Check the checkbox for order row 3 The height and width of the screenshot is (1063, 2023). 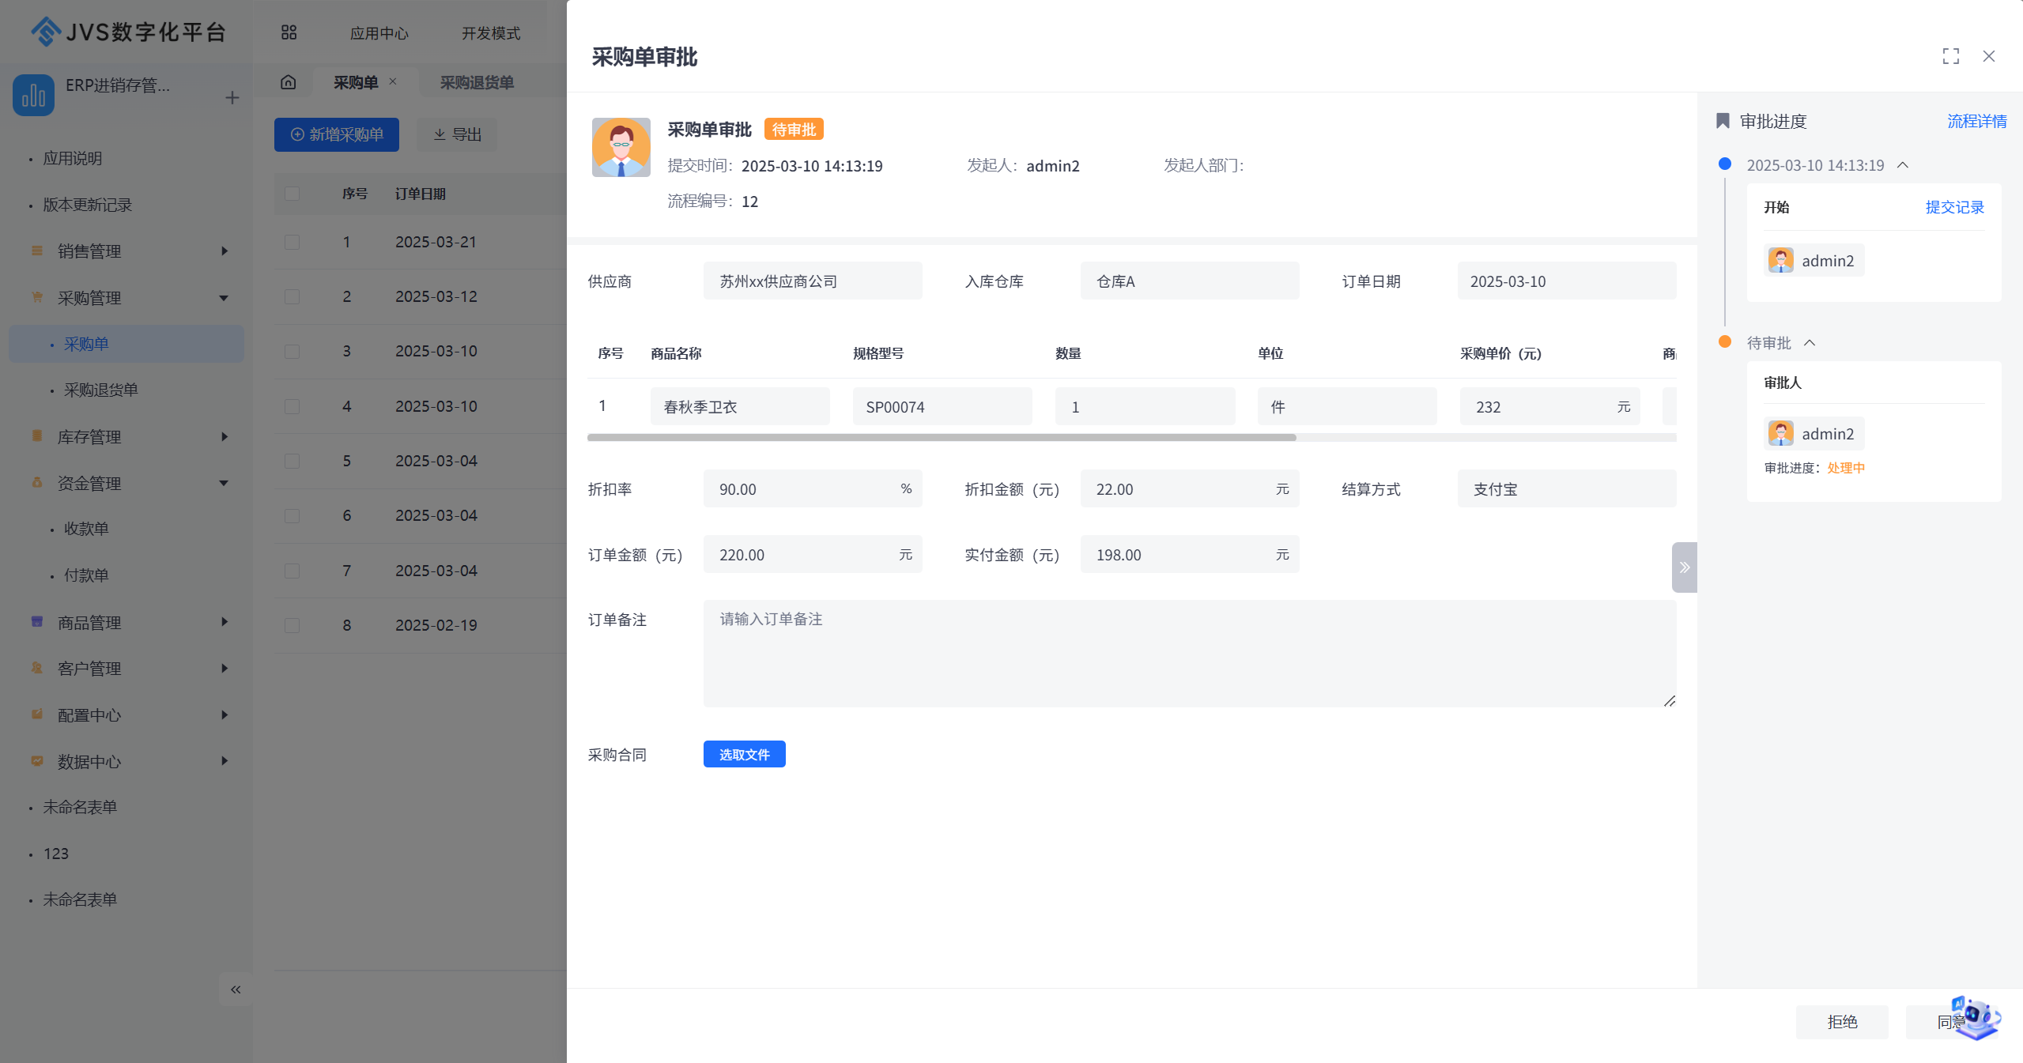tap(292, 351)
